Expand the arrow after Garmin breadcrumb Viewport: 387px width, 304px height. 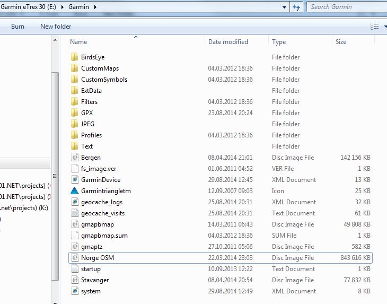95,7
